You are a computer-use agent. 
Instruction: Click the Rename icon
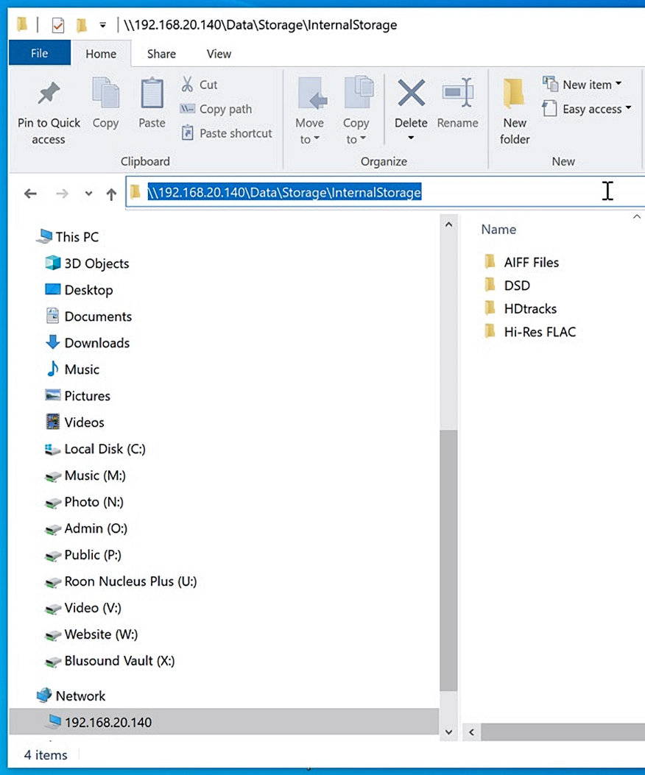(457, 93)
